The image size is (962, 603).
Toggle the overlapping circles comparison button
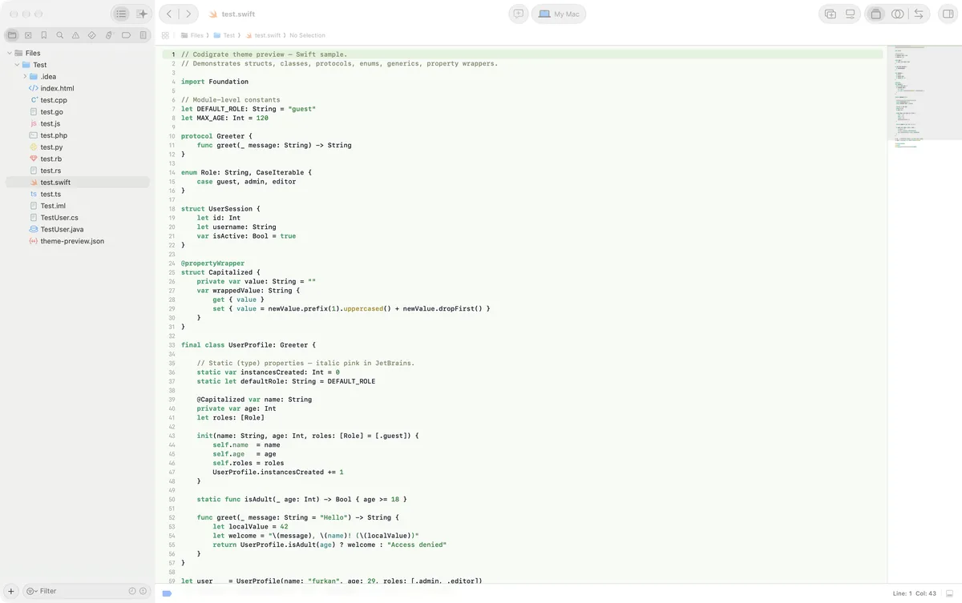898,14
